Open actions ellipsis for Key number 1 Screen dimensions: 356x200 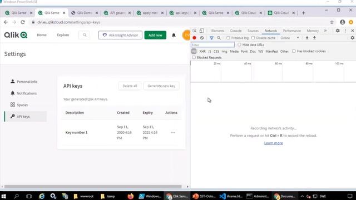click(x=173, y=132)
